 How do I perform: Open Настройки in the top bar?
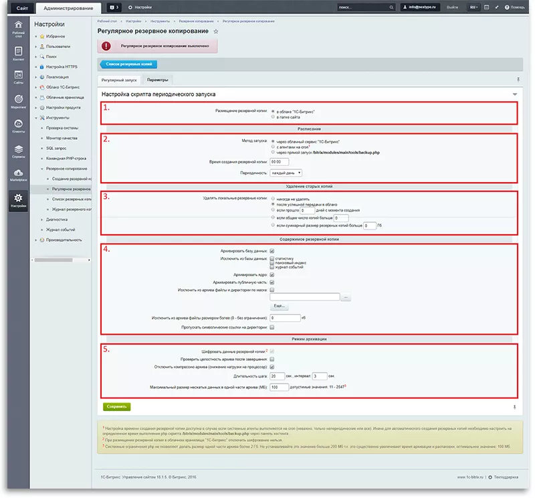pyautogui.click(x=140, y=7)
